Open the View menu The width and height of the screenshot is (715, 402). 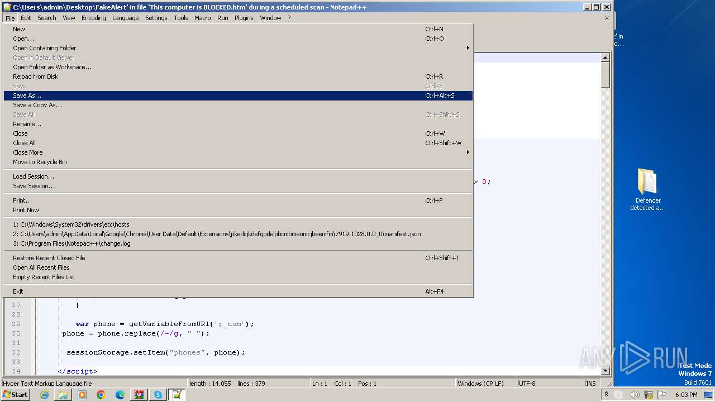pos(69,18)
